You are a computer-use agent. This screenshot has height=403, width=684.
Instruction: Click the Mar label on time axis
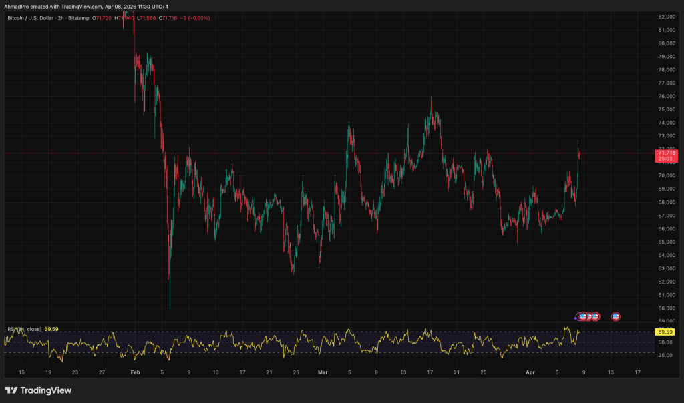(323, 372)
